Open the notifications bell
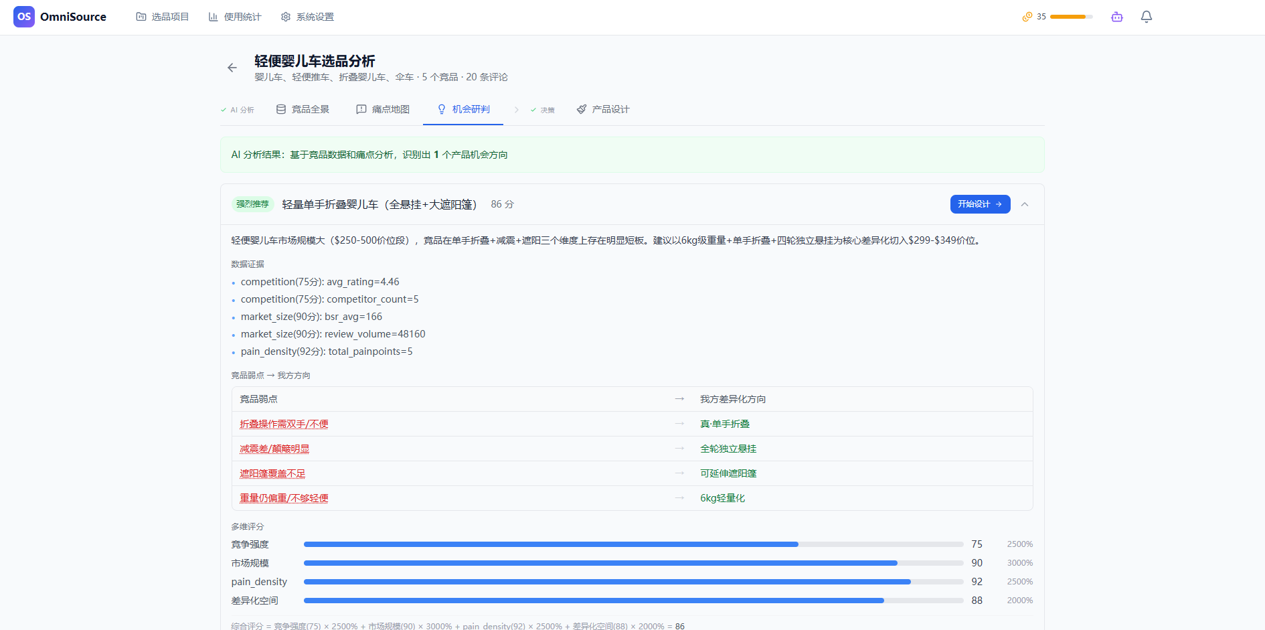1265x630 pixels. coord(1146,17)
